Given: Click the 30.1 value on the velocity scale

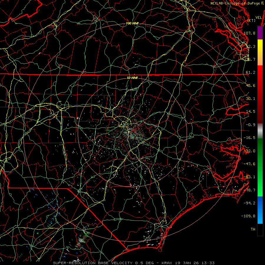Looking at the screenshot, I should [251, 99].
